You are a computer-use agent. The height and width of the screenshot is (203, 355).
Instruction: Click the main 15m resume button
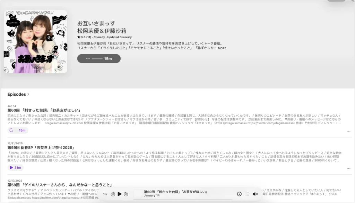[99, 59]
